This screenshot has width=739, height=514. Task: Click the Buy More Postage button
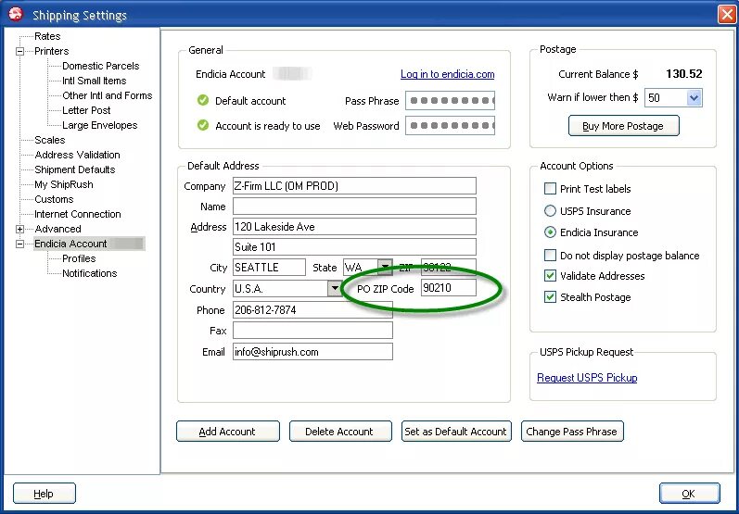pos(623,126)
